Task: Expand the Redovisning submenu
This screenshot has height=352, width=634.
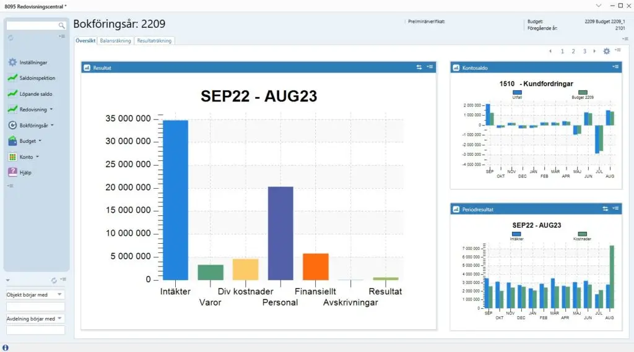Action: point(51,109)
